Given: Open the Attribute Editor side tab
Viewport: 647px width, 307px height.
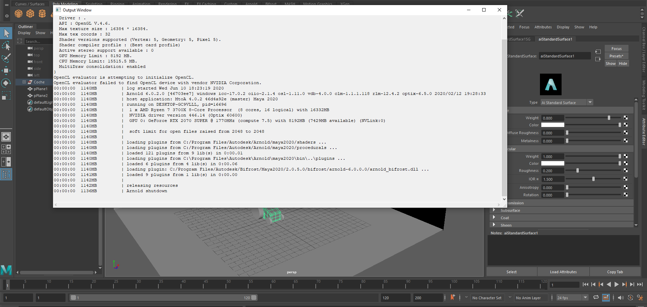Looking at the screenshot, I should [644, 132].
